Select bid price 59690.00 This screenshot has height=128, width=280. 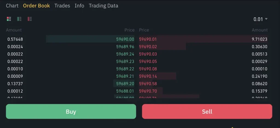click(125, 39)
